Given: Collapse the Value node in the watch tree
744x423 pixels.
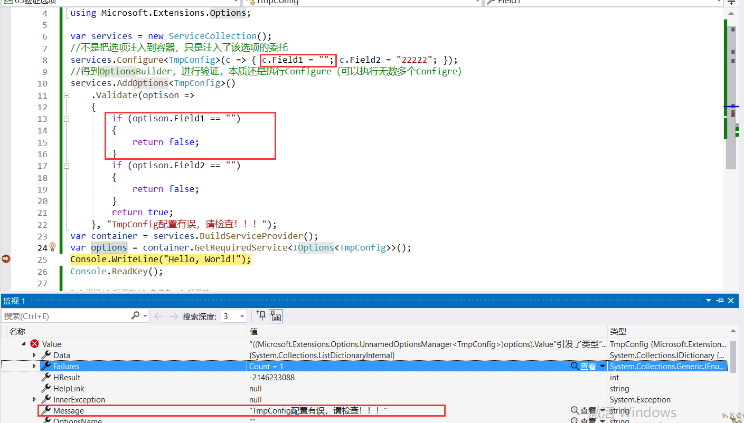Looking at the screenshot, I should pos(24,344).
